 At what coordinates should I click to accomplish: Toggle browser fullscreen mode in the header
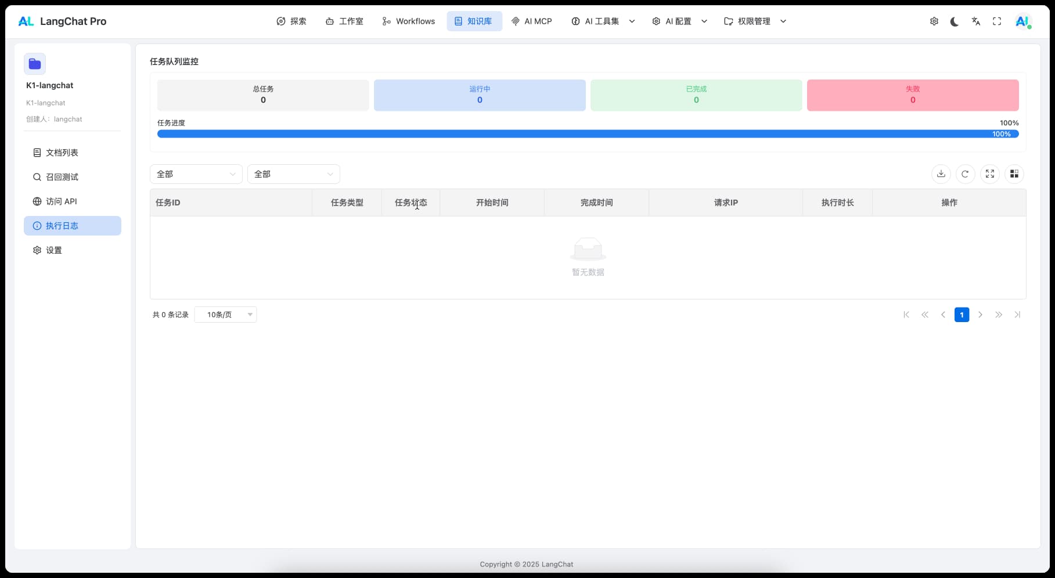(x=996, y=21)
